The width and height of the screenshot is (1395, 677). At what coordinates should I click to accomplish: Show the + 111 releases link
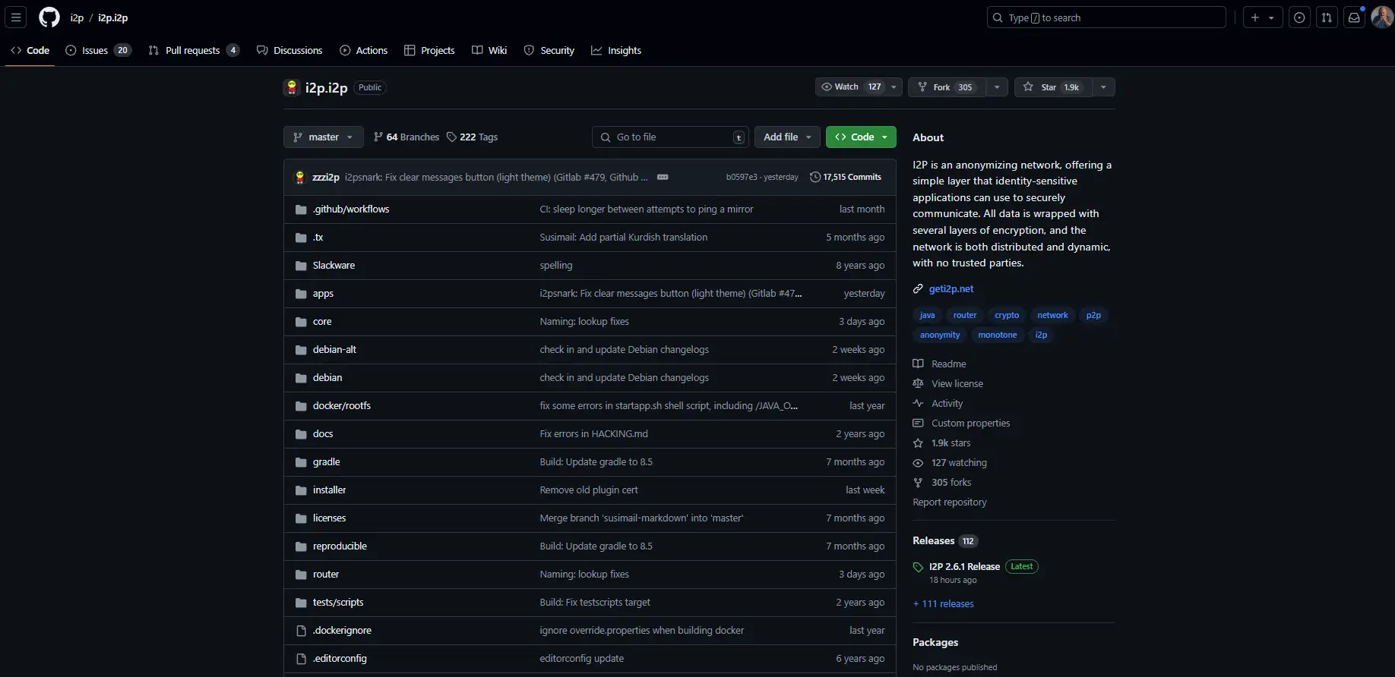(x=943, y=604)
